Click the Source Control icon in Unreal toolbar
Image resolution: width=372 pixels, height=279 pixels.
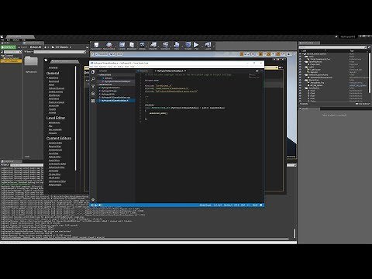point(108,46)
